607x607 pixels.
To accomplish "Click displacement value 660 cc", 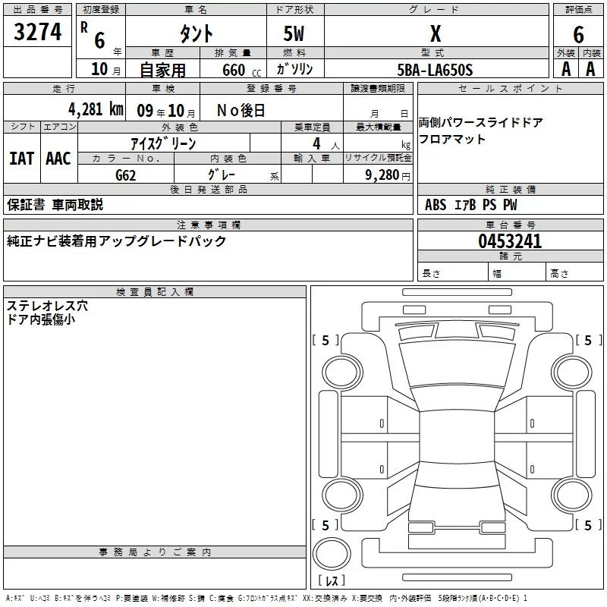I will click(x=241, y=71).
